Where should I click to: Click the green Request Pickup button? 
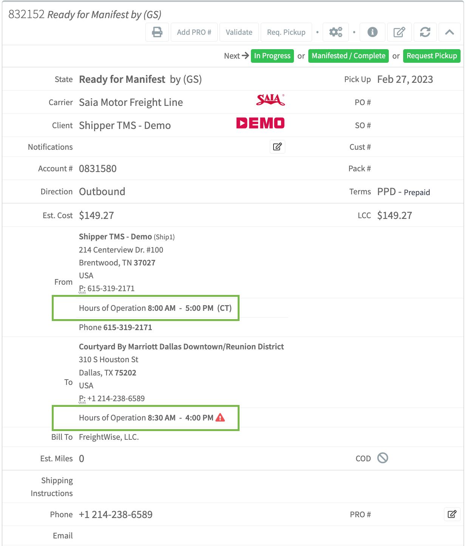click(431, 56)
